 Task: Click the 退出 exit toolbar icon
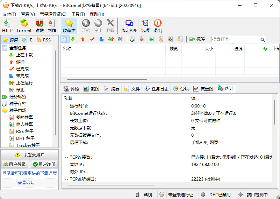click(158, 26)
